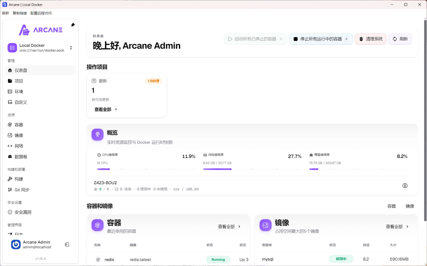Click the 27.7% memory value

(295, 156)
